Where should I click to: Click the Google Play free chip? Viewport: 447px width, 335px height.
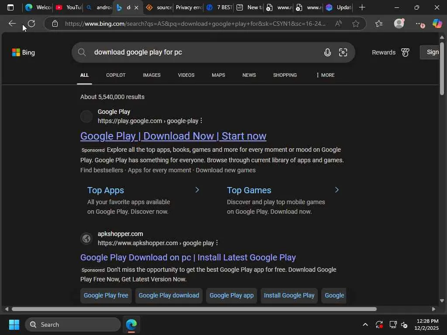[x=106, y=295]
